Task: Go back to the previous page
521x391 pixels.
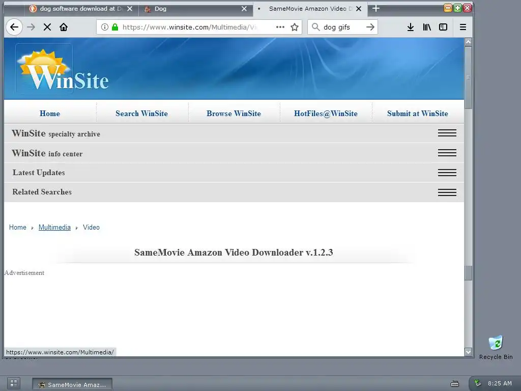Action: tap(14, 27)
